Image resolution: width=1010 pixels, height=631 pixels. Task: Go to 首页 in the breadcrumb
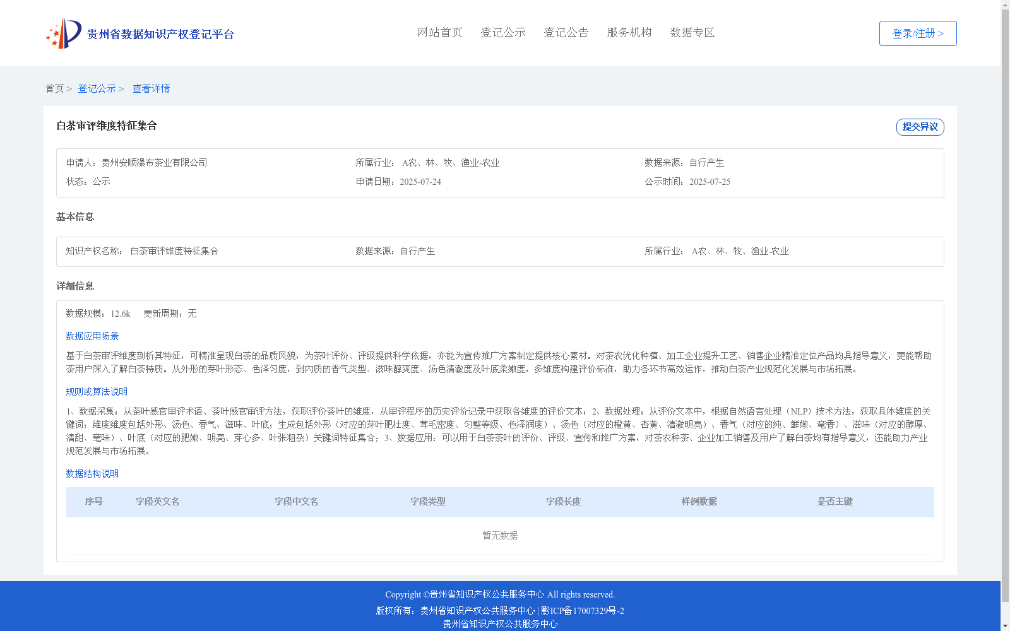pos(54,89)
